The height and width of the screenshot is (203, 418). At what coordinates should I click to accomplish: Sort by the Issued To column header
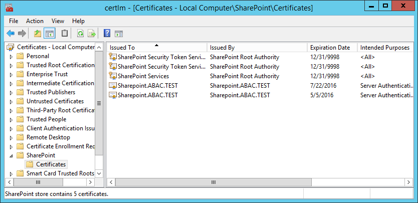click(157, 48)
